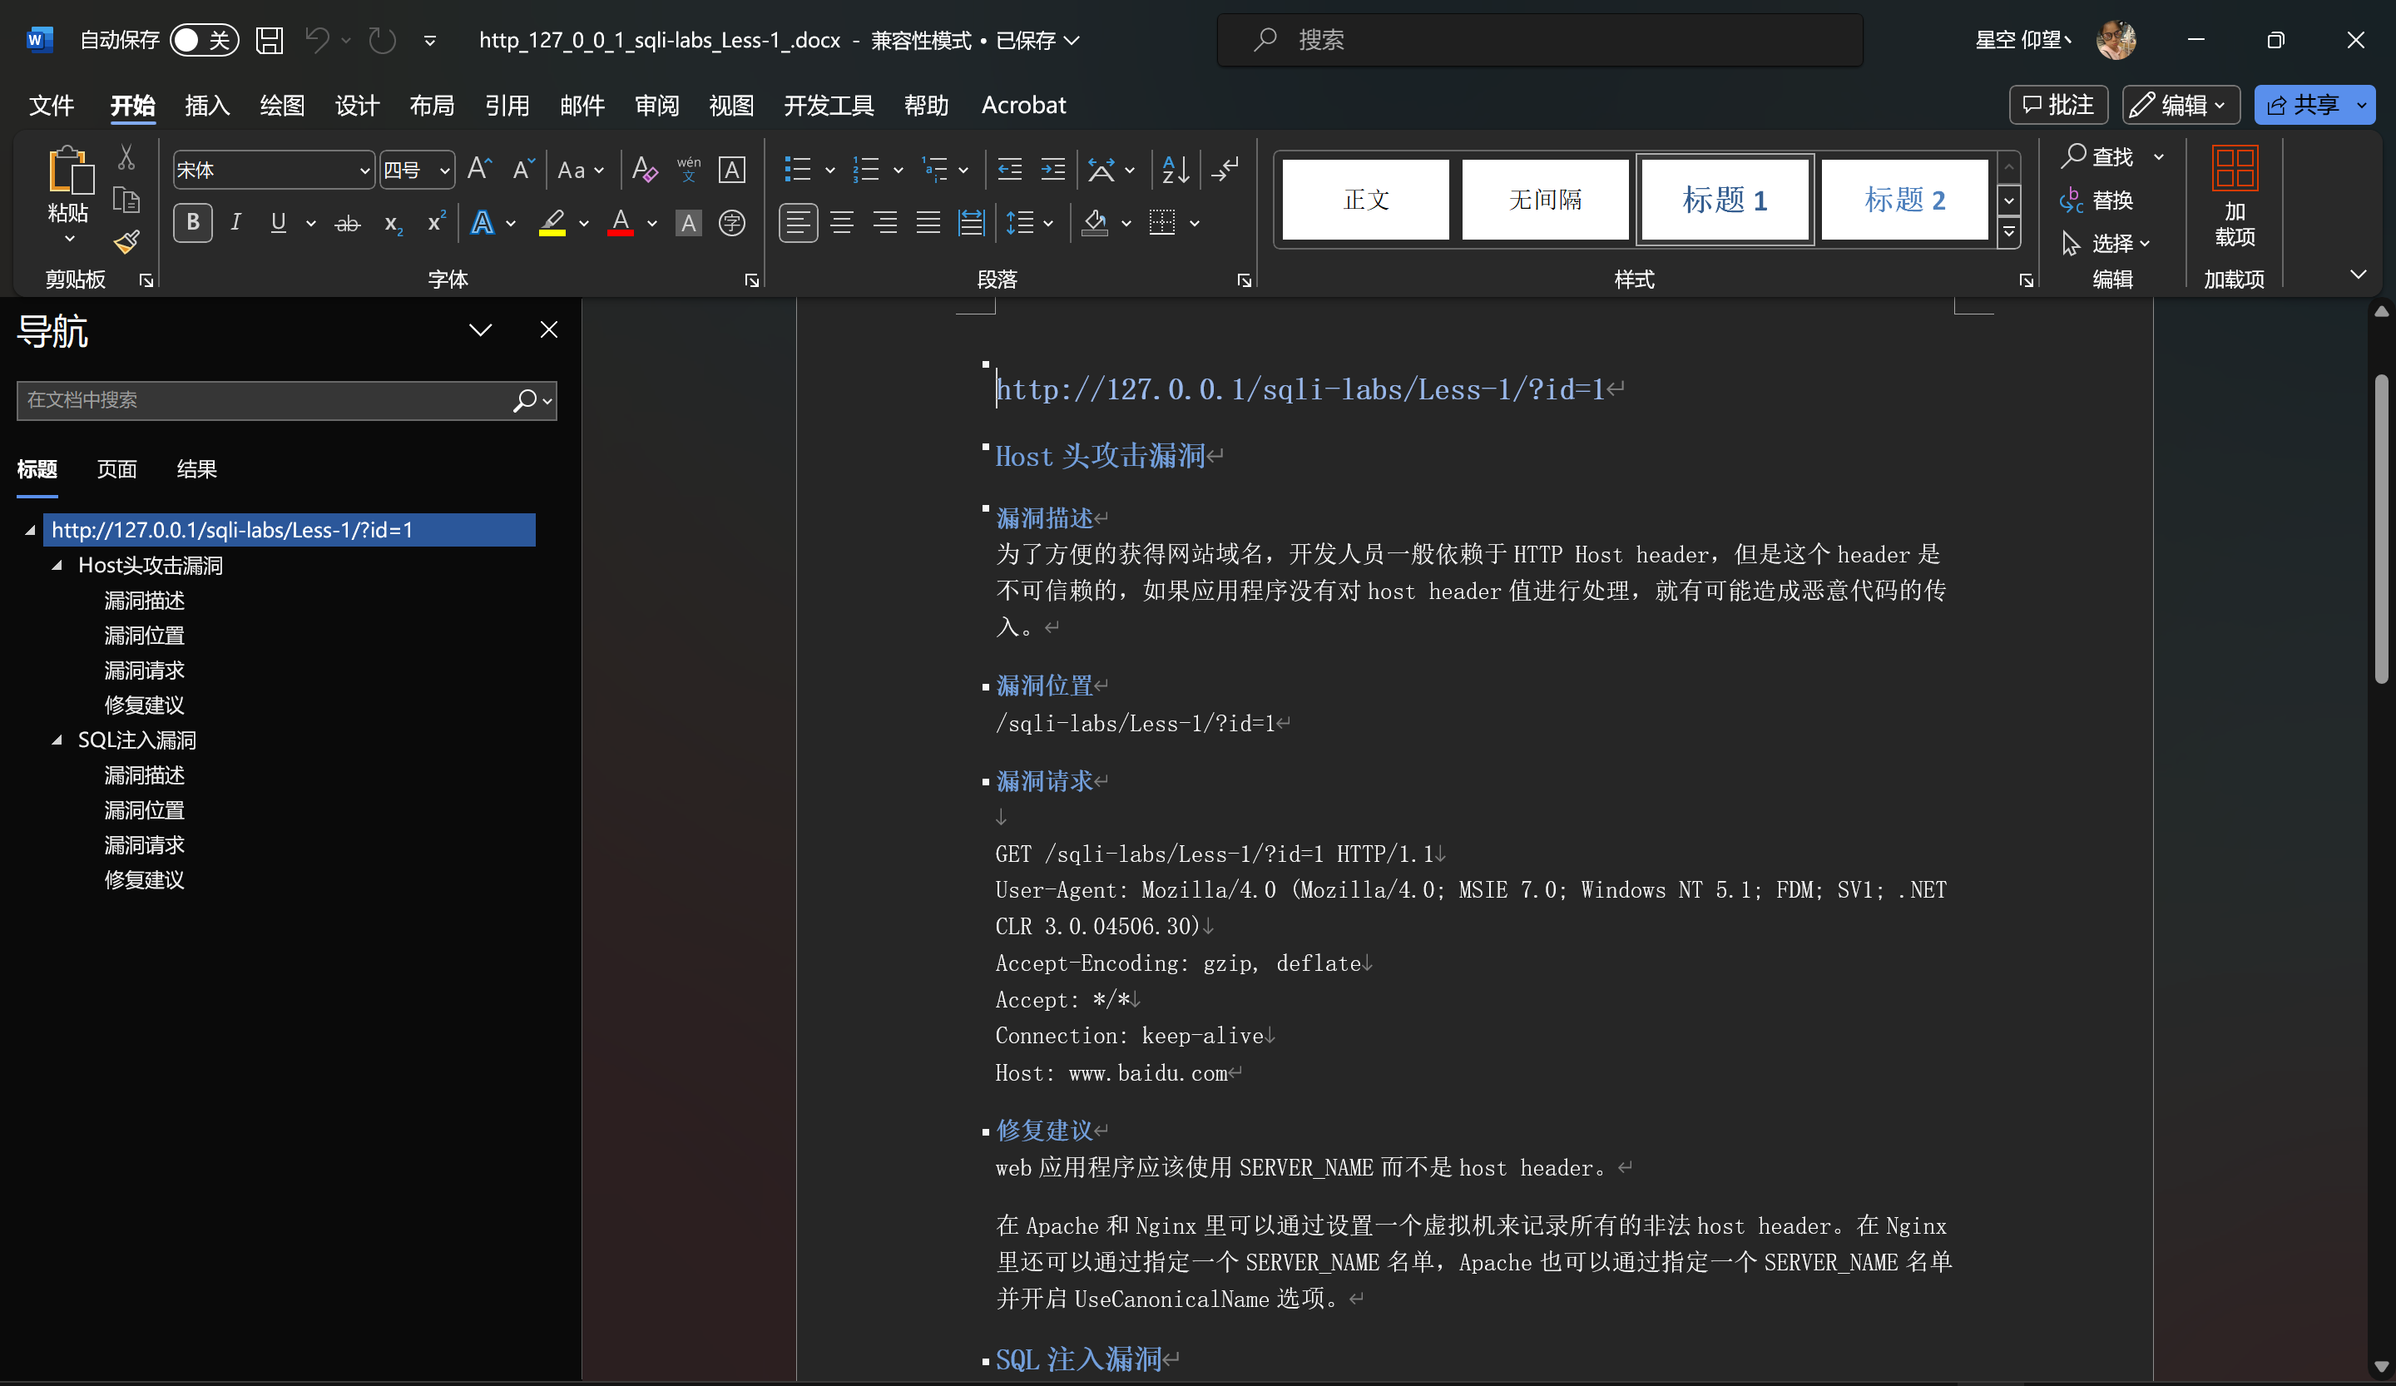Open the font name dropdown

364,171
